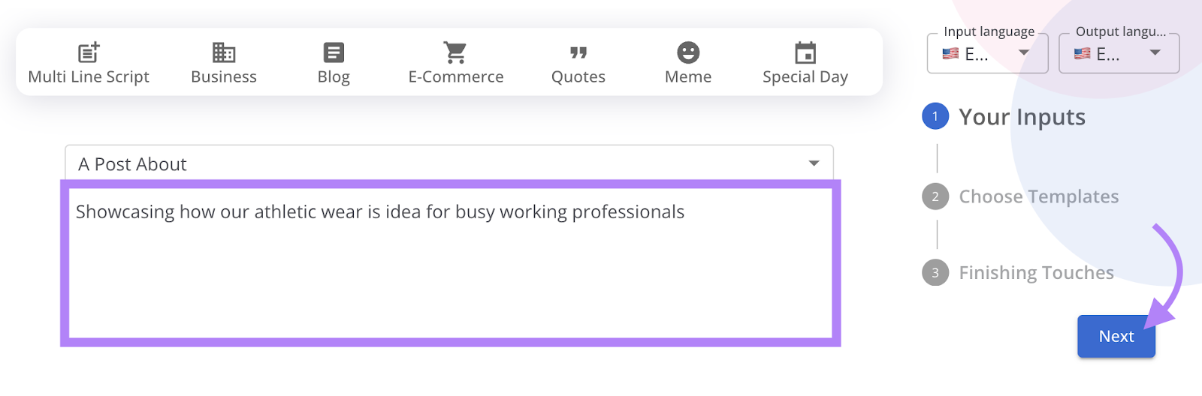1202x396 pixels.
Task: Pick the E-Commerce shopping cart icon
Action: [455, 52]
